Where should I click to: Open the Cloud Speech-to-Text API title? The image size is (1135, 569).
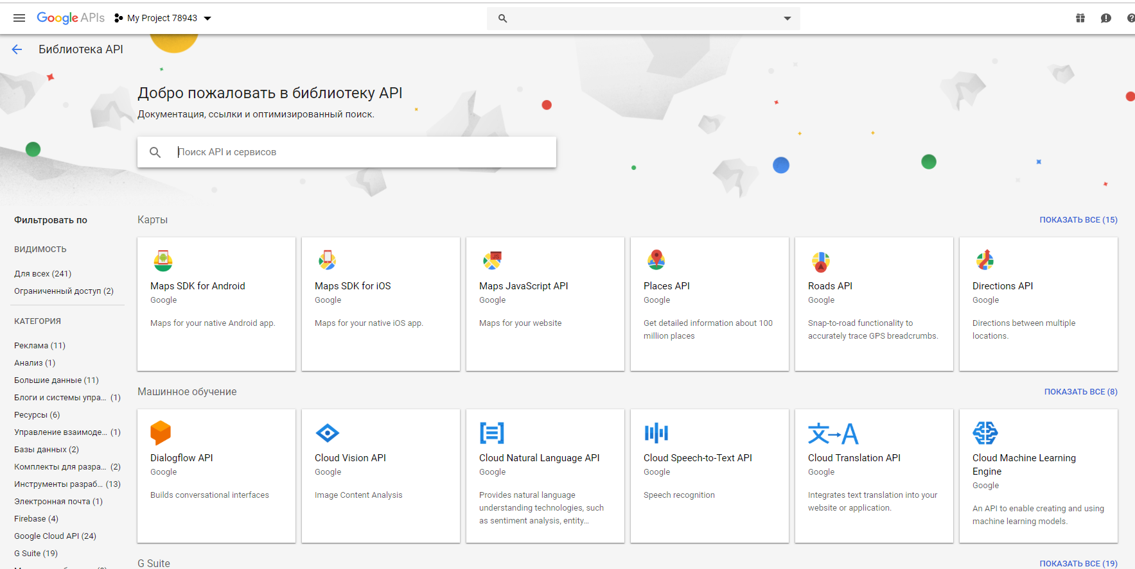(x=698, y=458)
